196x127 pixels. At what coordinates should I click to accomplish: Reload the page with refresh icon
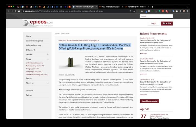point(15,11)
